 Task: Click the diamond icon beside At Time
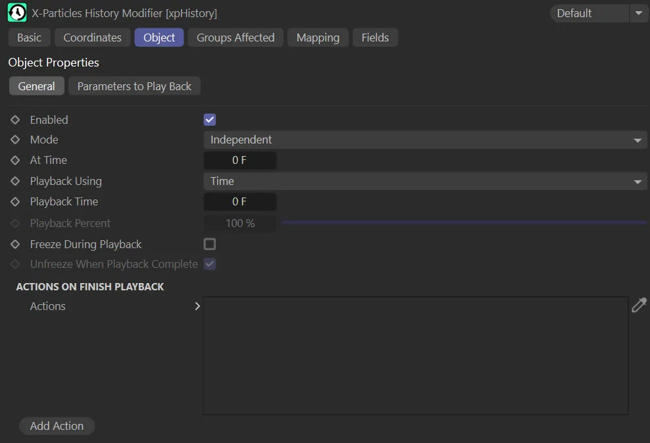coord(14,160)
